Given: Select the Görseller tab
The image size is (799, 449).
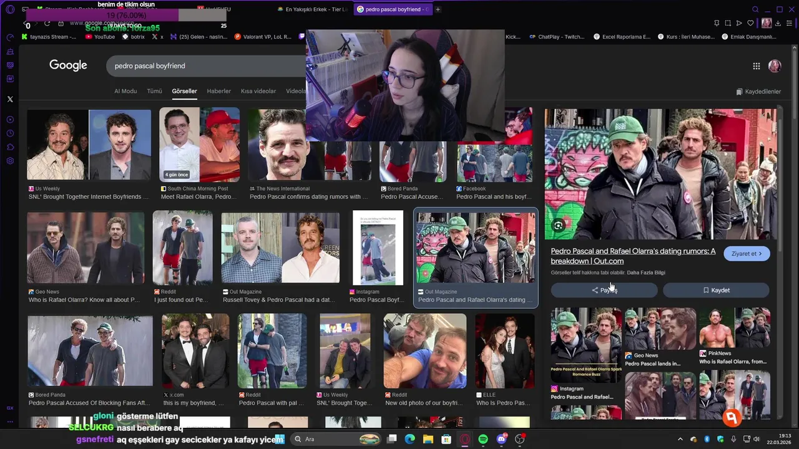Looking at the screenshot, I should [184, 91].
